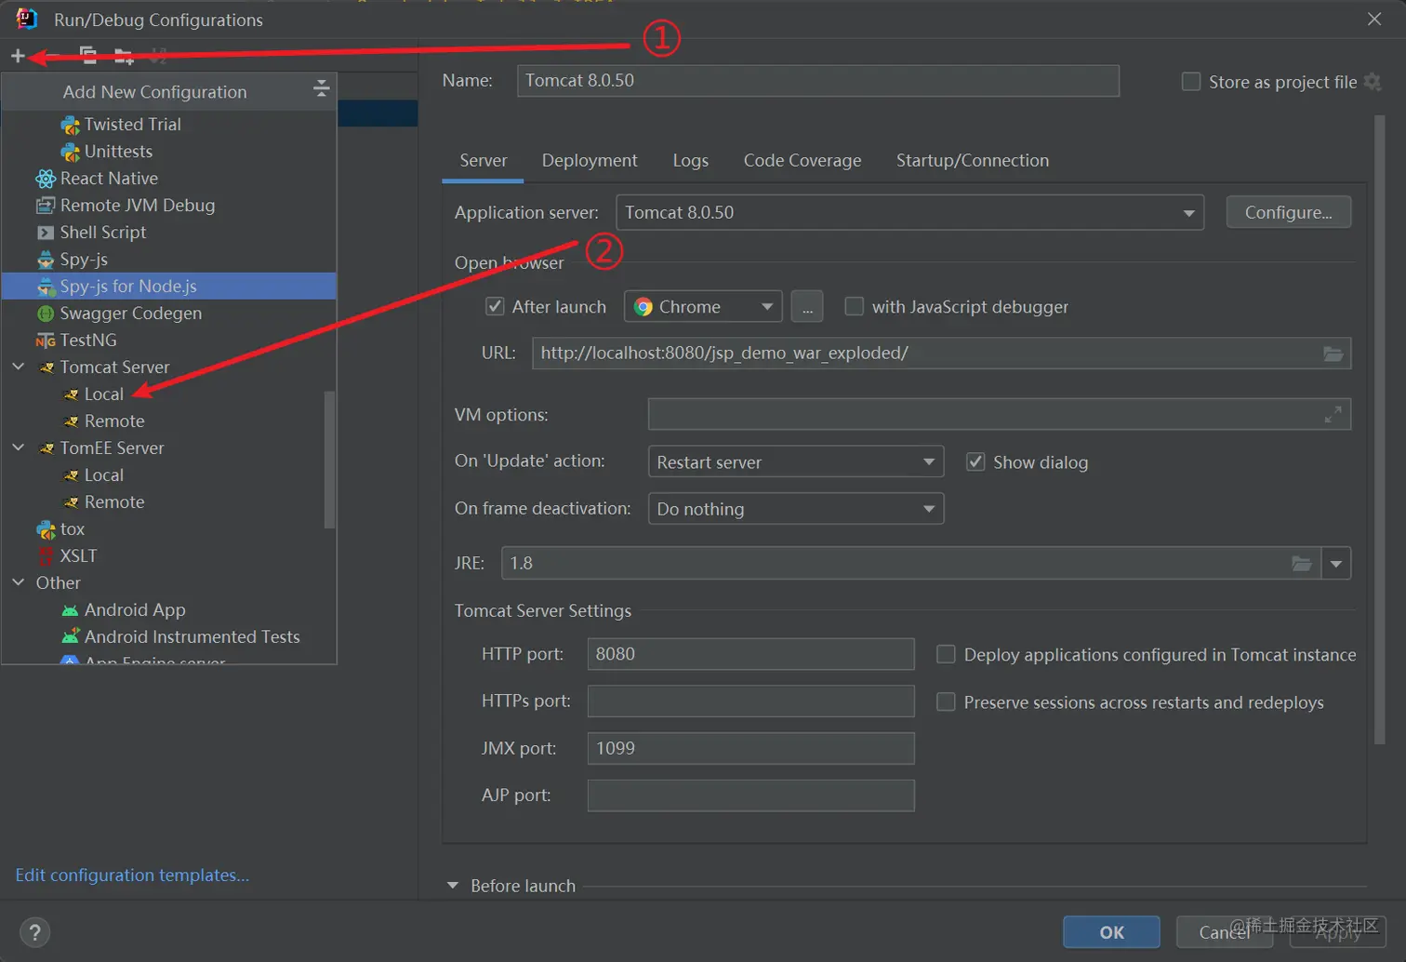
Task: Open the Chrome browser dropdown
Action: (703, 306)
